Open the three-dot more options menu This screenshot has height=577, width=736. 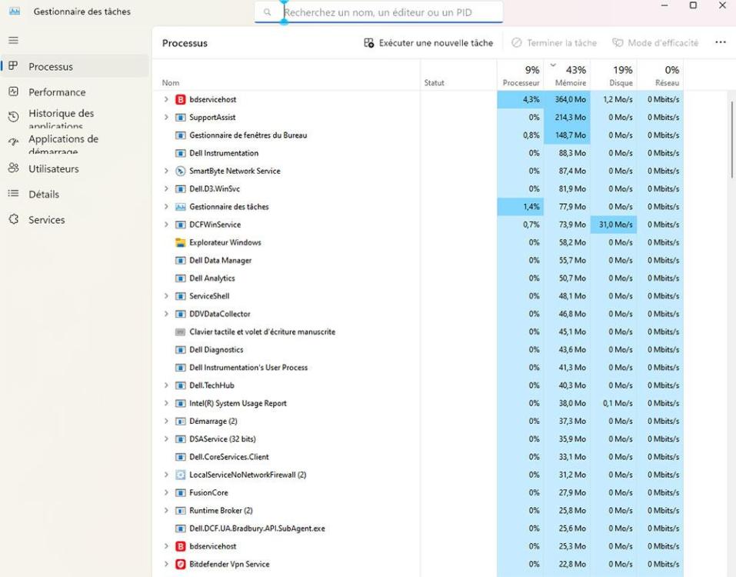[x=720, y=43]
